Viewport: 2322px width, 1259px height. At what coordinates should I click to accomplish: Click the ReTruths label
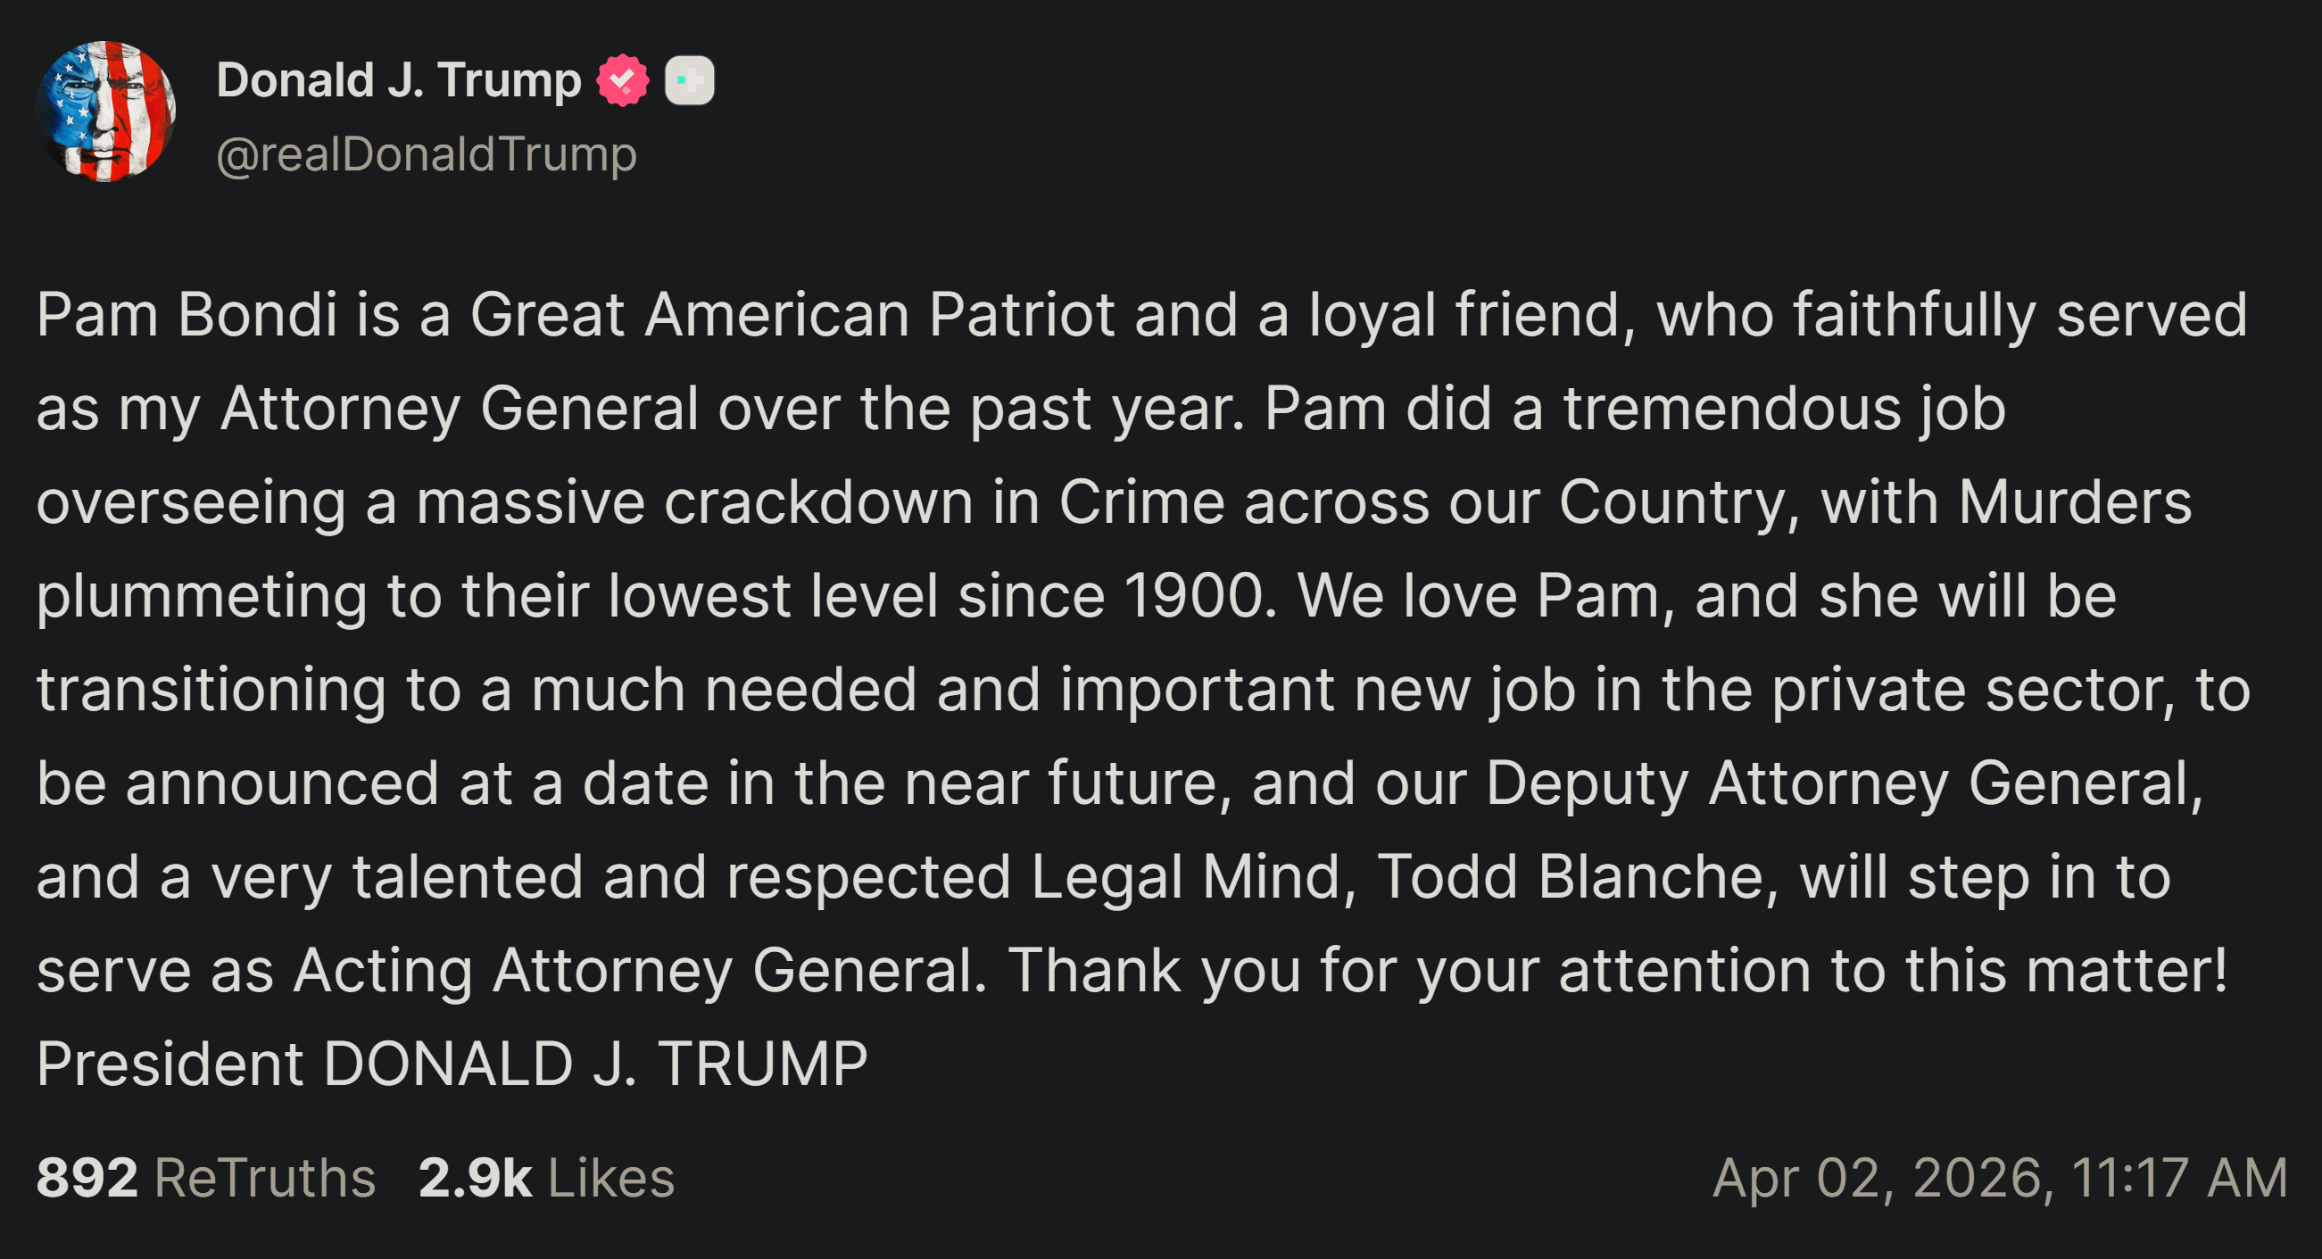coord(265,1178)
